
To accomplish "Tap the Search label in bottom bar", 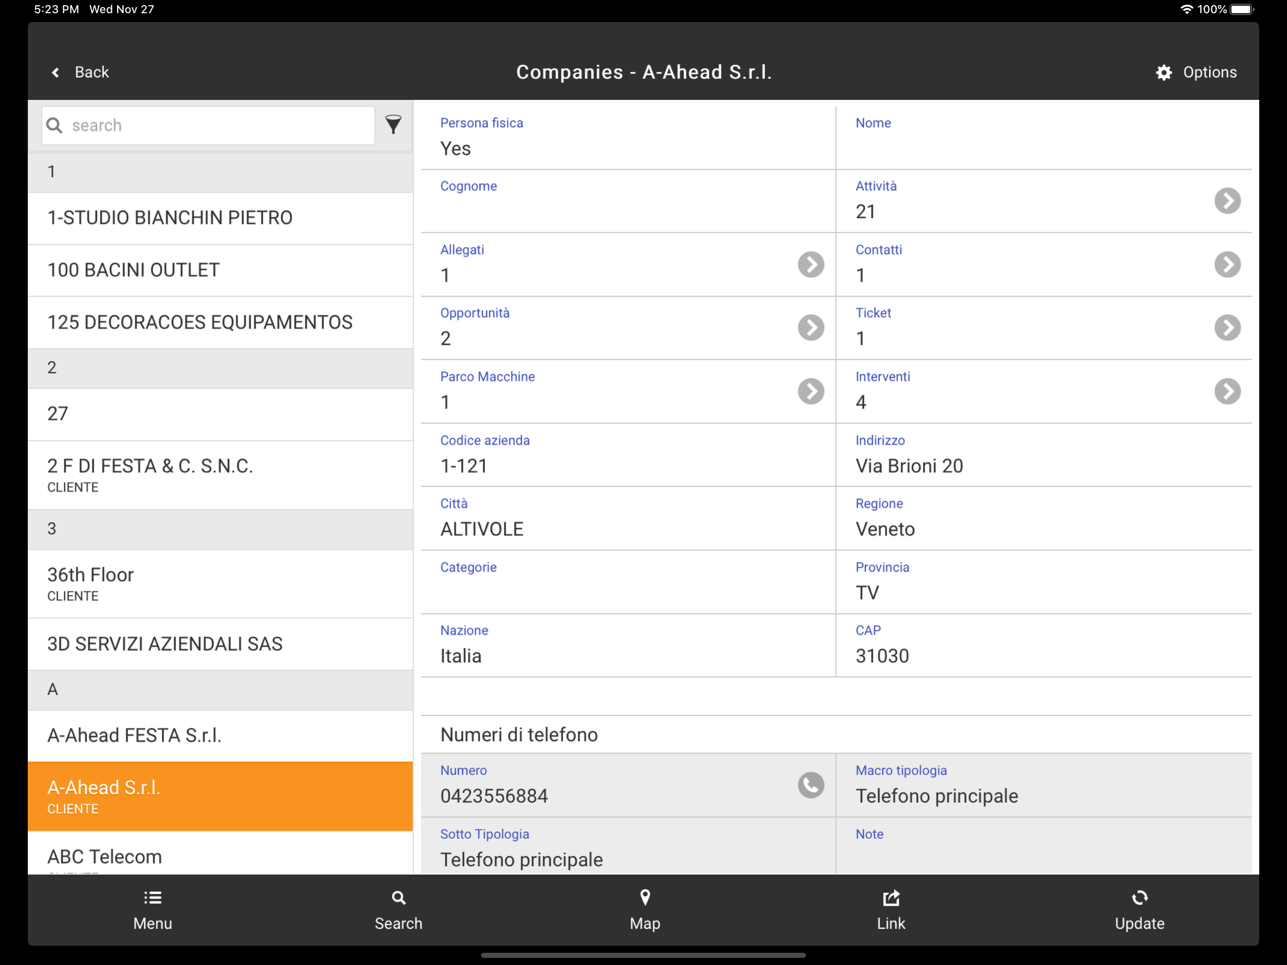I will click(399, 924).
